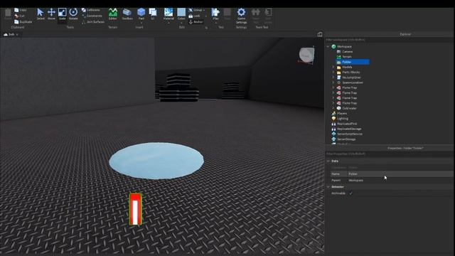Click the Lock tool icon

[191, 16]
